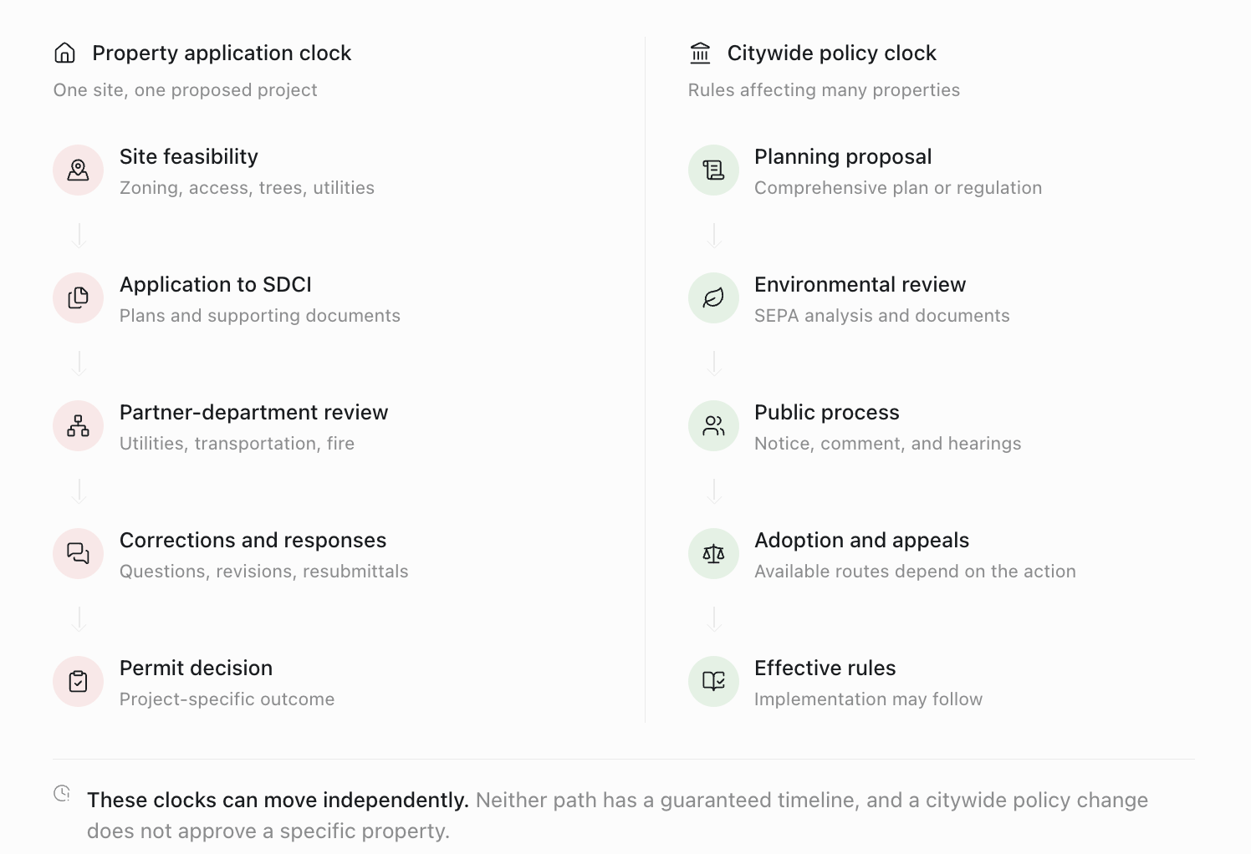The image size is (1251, 854).
Task: Open the Site feasibility step title
Action: (x=189, y=156)
